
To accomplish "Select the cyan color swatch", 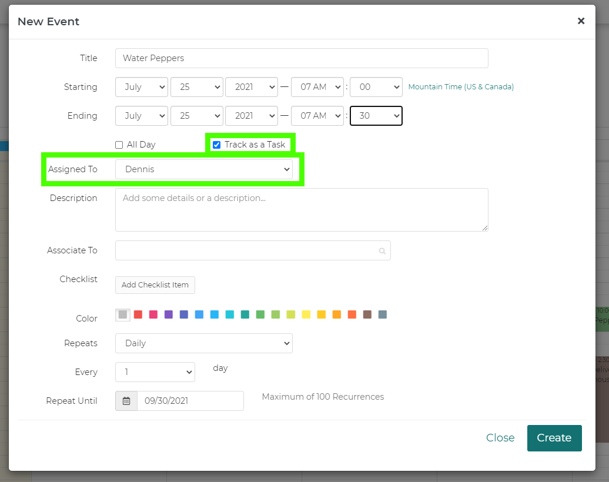I will [x=230, y=314].
